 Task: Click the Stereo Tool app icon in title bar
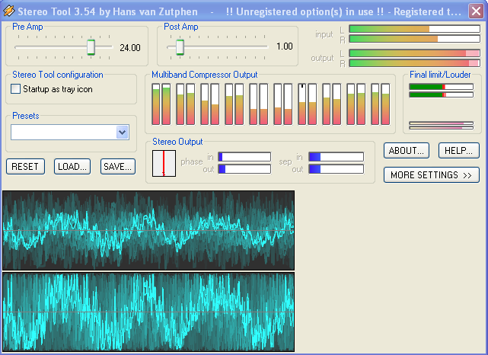[x=8, y=11]
